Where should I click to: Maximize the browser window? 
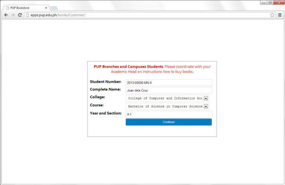270,2
